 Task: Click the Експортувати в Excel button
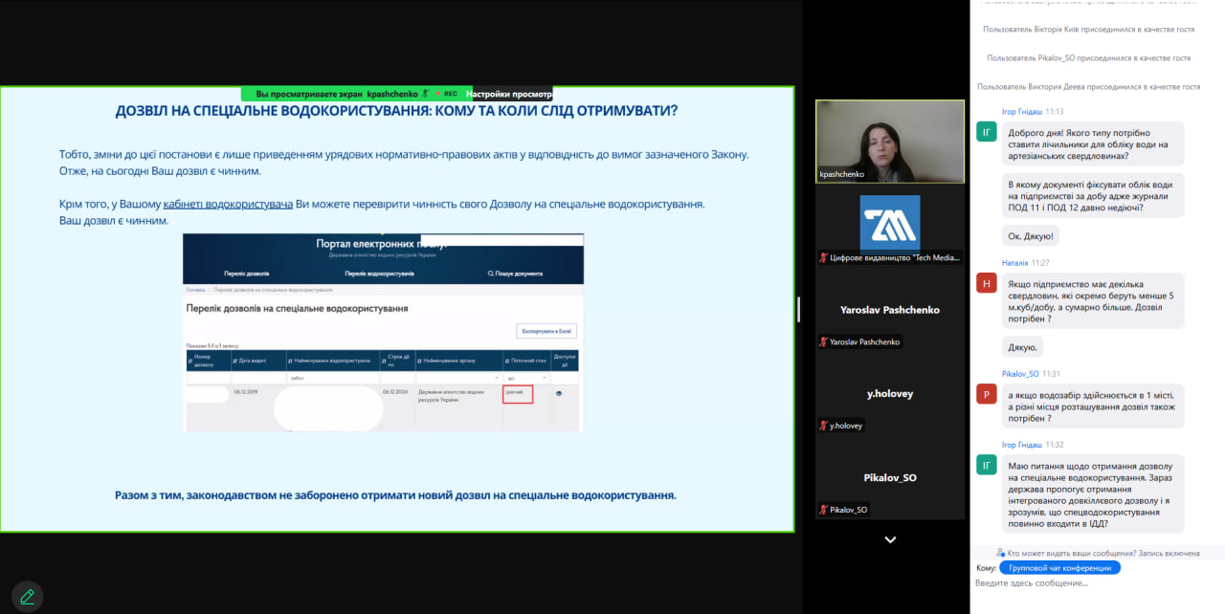pyautogui.click(x=546, y=331)
